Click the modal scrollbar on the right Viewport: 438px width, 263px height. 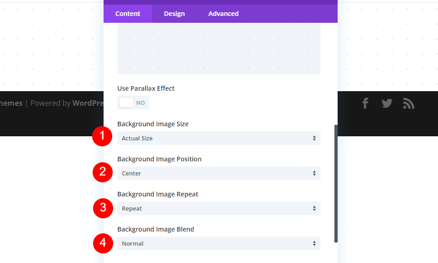coord(336,182)
